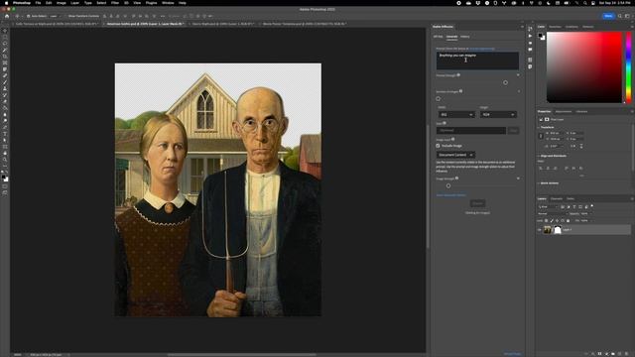Select the Pen tool
Viewport: 635px width, 357px height.
coord(5,128)
